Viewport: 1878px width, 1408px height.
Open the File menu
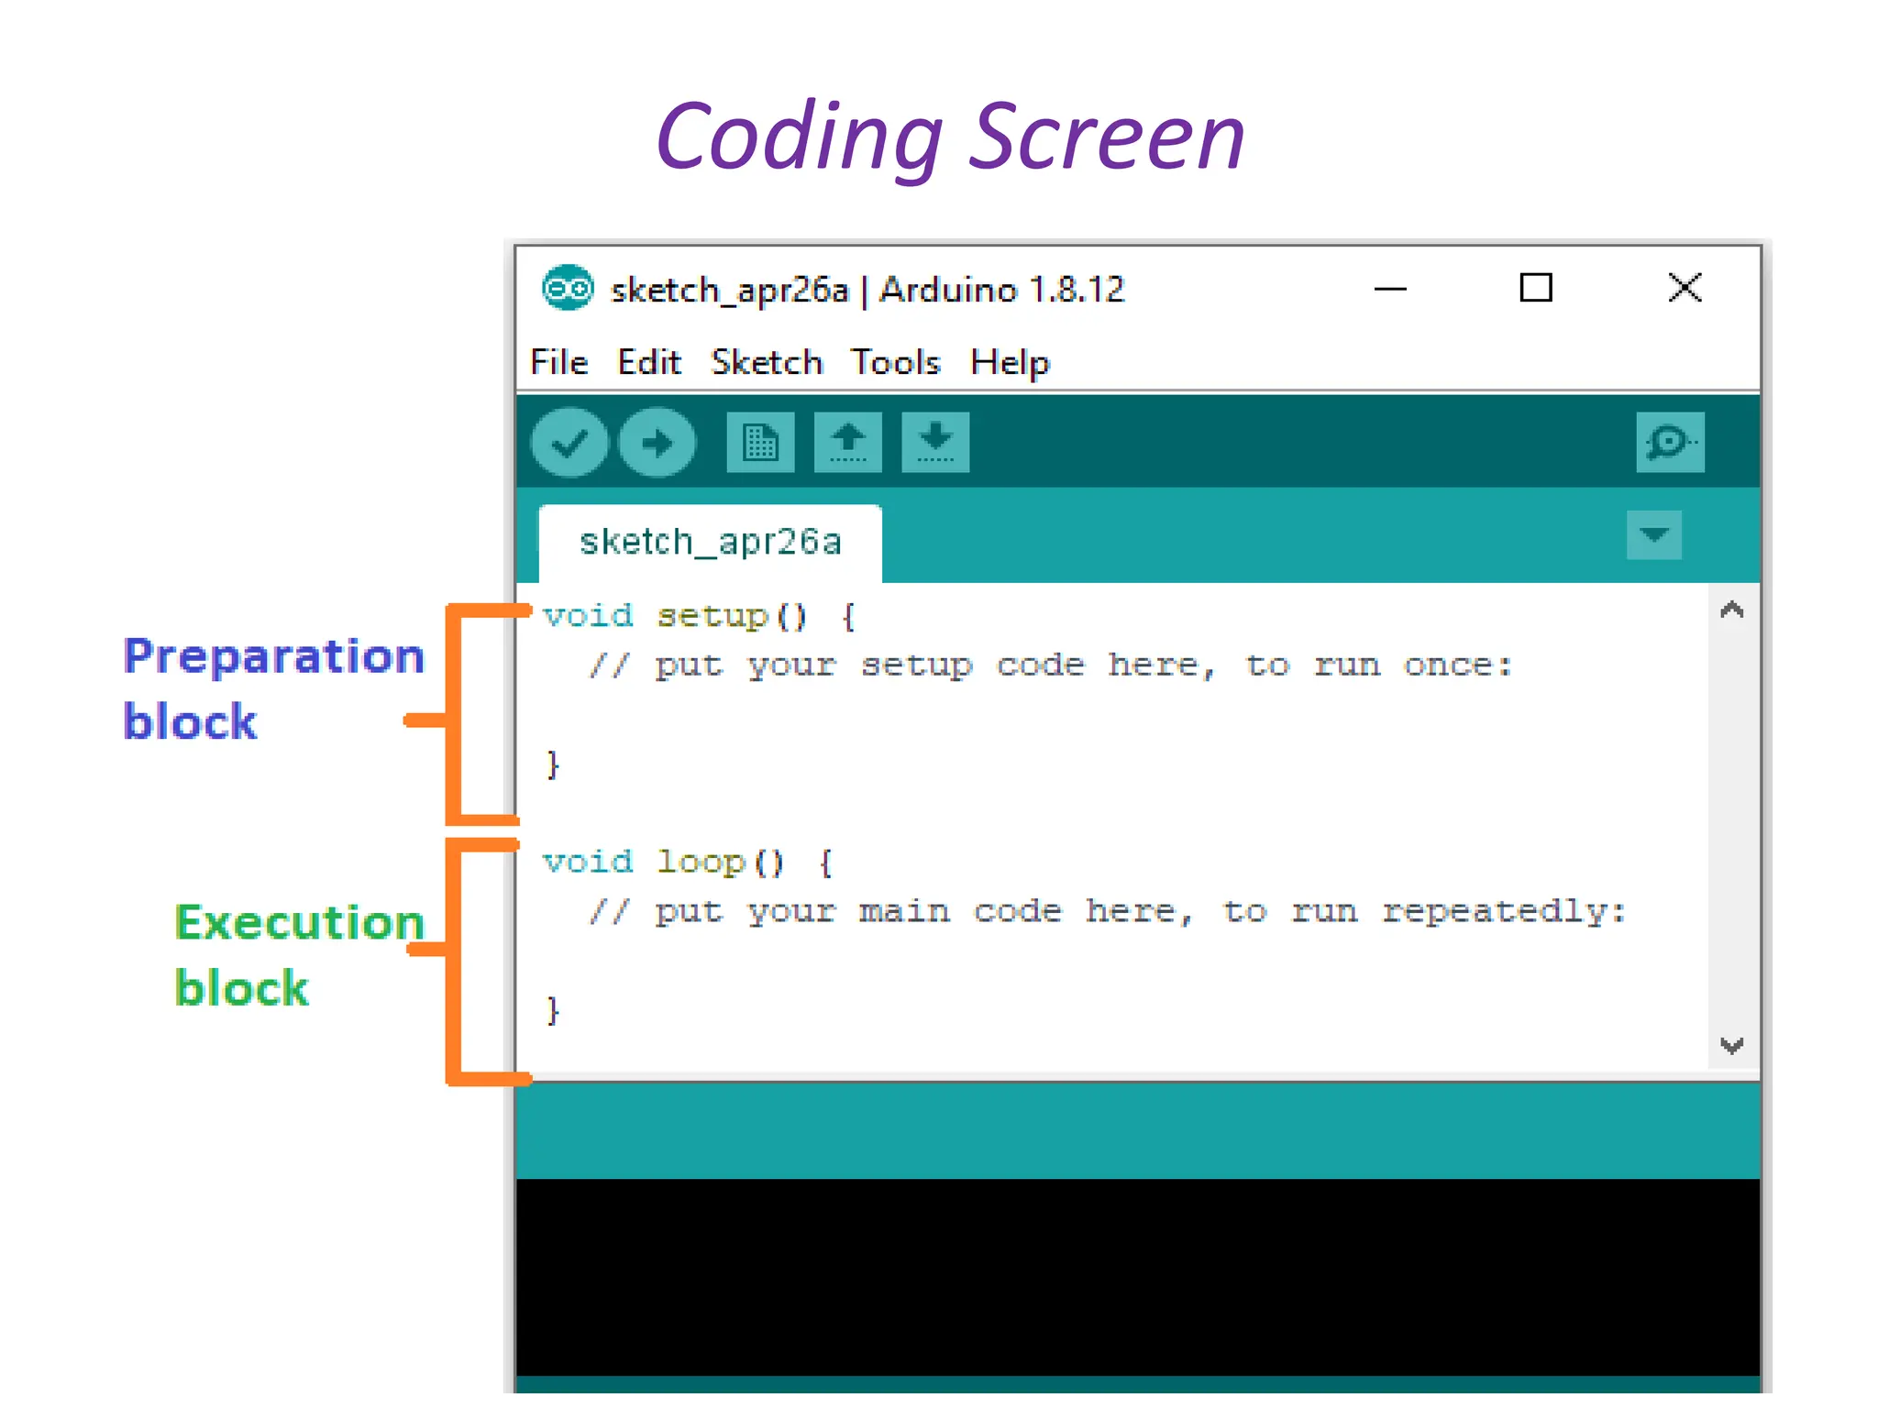pyautogui.click(x=558, y=362)
